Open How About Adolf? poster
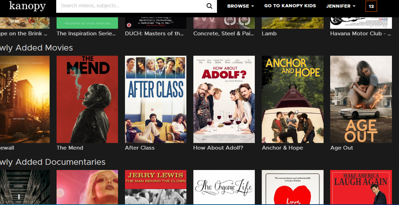 coord(224,99)
